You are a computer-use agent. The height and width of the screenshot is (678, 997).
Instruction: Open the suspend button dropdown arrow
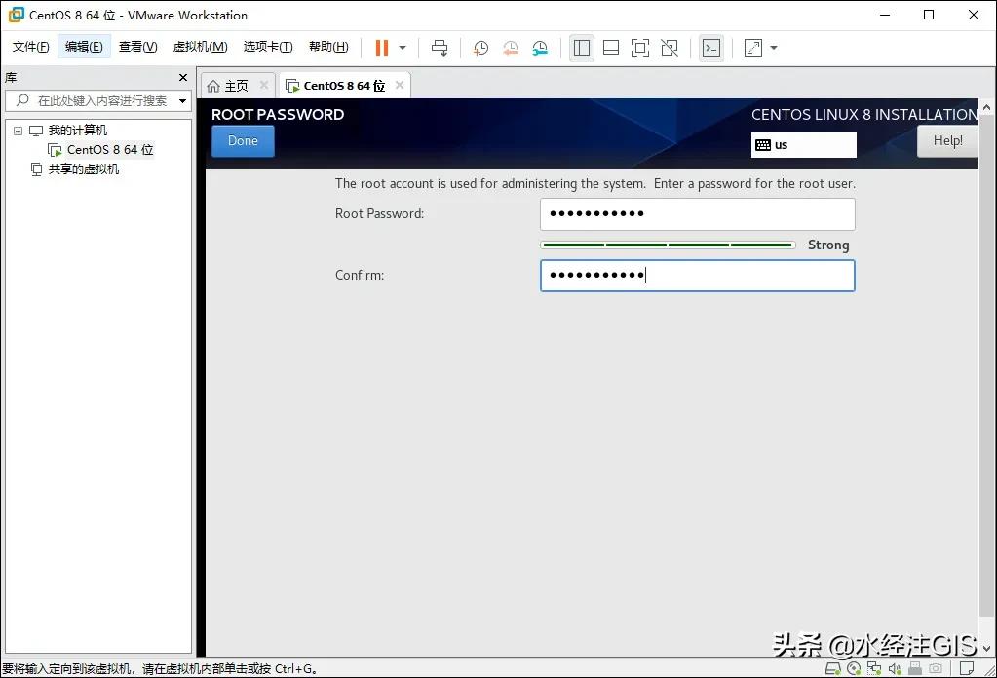click(401, 47)
